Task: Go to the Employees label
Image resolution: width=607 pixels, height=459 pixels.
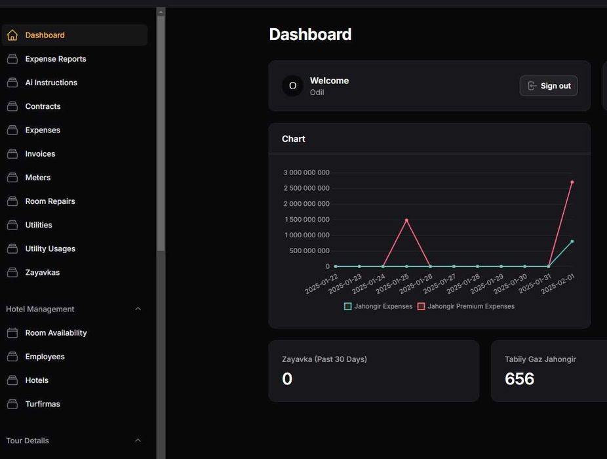Action: pos(45,356)
